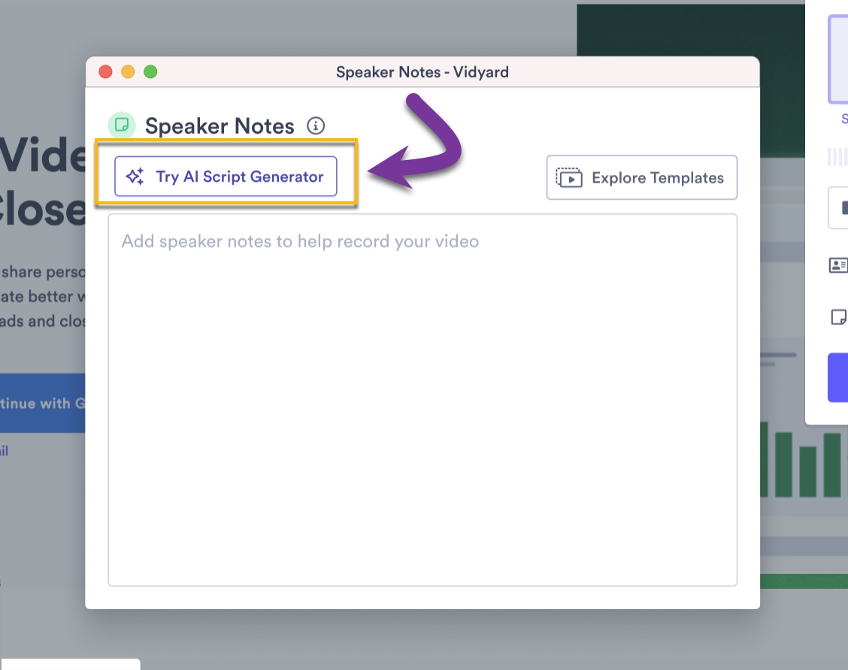The height and width of the screenshot is (670, 848).
Task: Click into the speaker notes text area
Action: coord(422,400)
